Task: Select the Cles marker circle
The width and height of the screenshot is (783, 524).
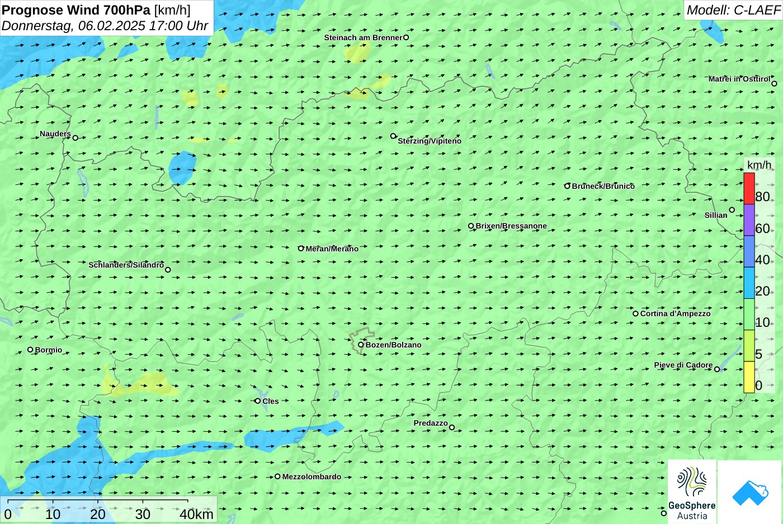Action: (x=258, y=401)
